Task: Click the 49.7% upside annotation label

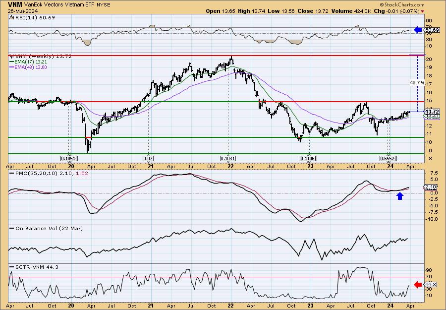Action: (417, 83)
